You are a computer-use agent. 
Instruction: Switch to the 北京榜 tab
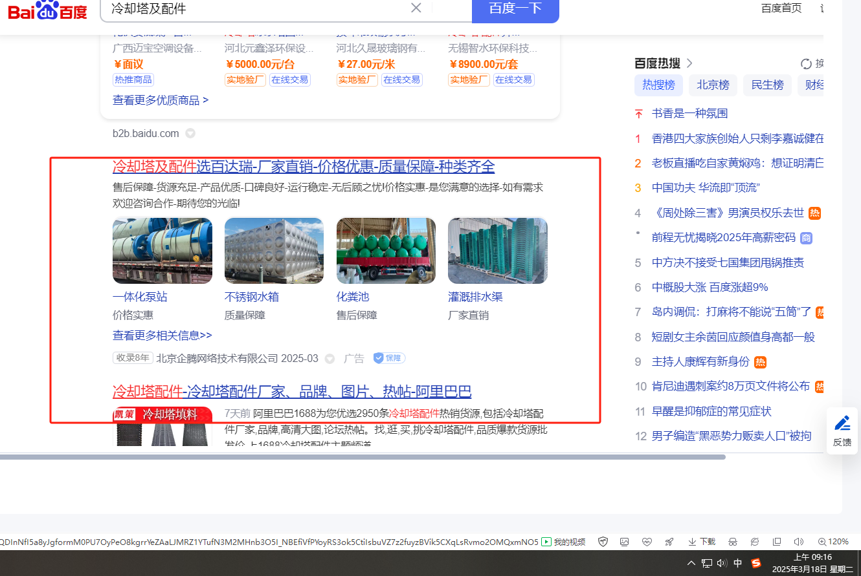coord(713,85)
